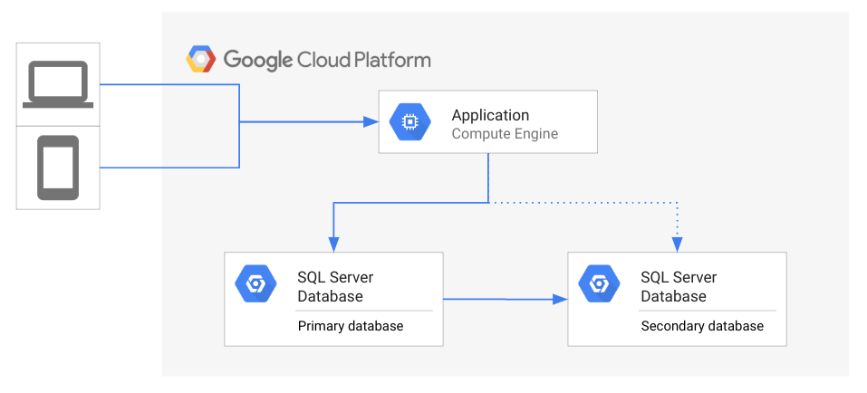Select the Primary database's SQL hexagon icon
This screenshot has width=867, height=393.
(x=255, y=285)
